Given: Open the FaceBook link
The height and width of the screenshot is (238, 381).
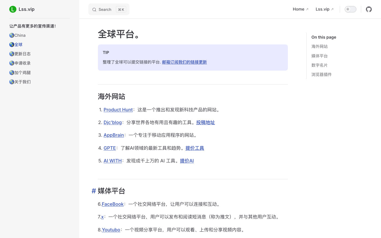Looking at the screenshot, I should click(x=113, y=204).
